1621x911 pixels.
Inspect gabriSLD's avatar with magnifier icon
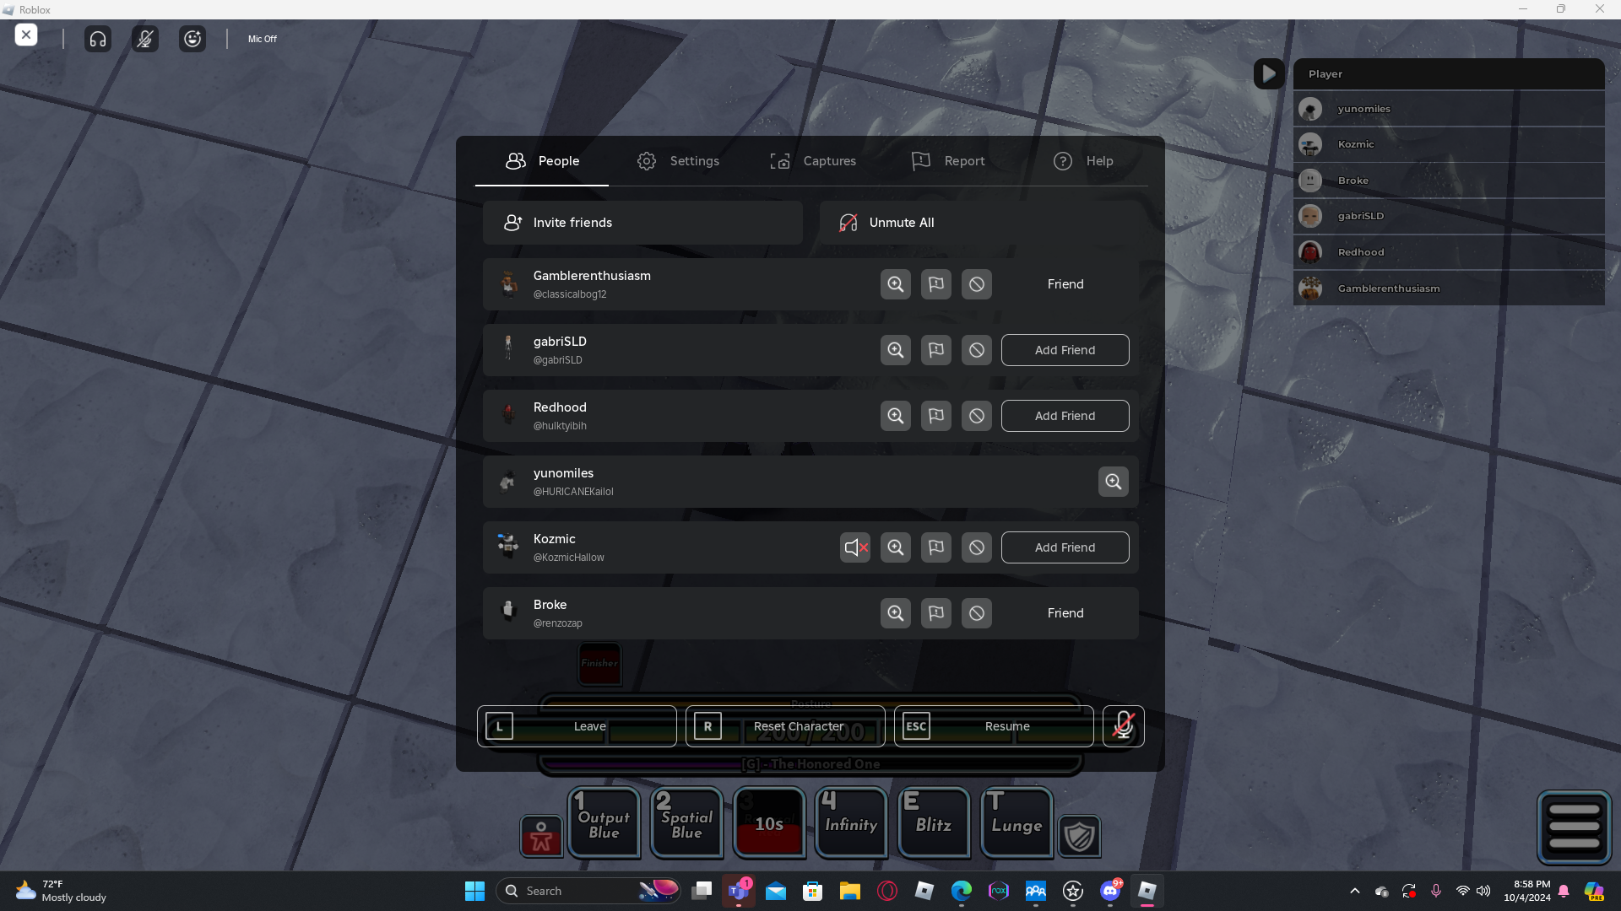click(x=896, y=350)
